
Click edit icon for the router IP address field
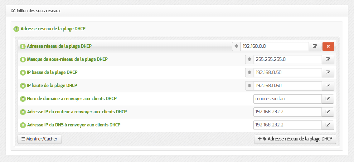(328, 112)
